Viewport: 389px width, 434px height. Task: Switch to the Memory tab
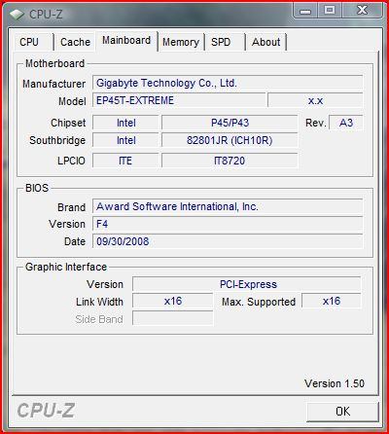[181, 42]
